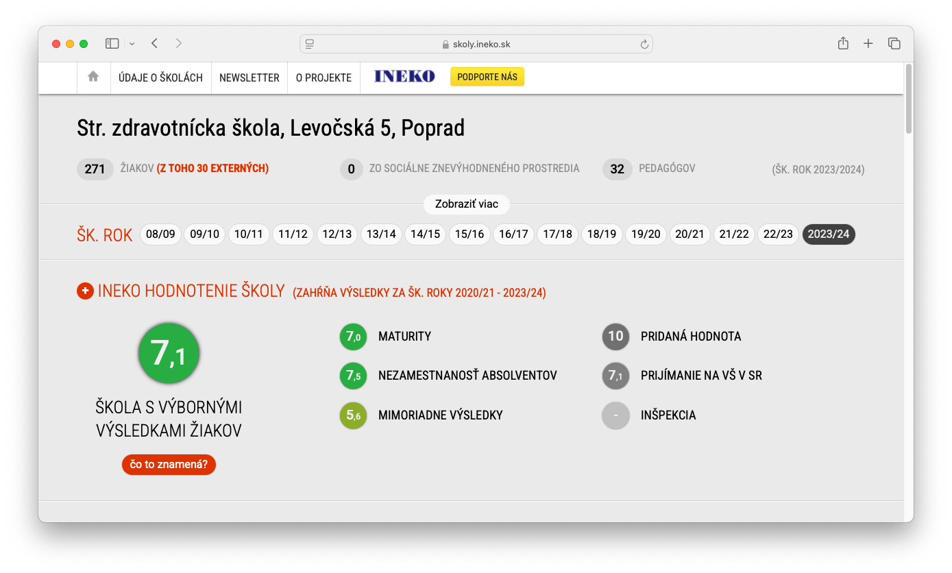This screenshot has width=952, height=573.
Task: Click the page vertical scrollbar thumb
Action: [x=908, y=99]
